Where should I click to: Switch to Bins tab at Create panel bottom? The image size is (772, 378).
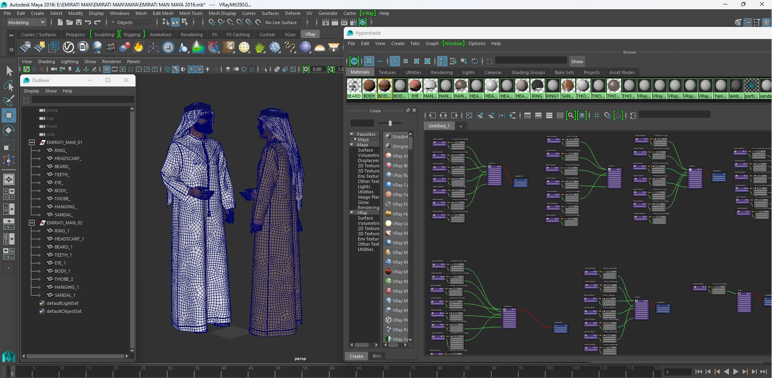coord(377,356)
